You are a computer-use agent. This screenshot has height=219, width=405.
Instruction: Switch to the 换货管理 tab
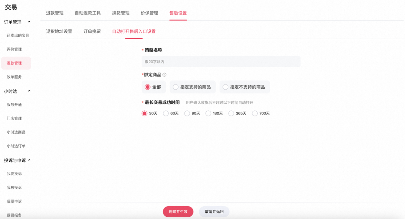click(x=120, y=13)
